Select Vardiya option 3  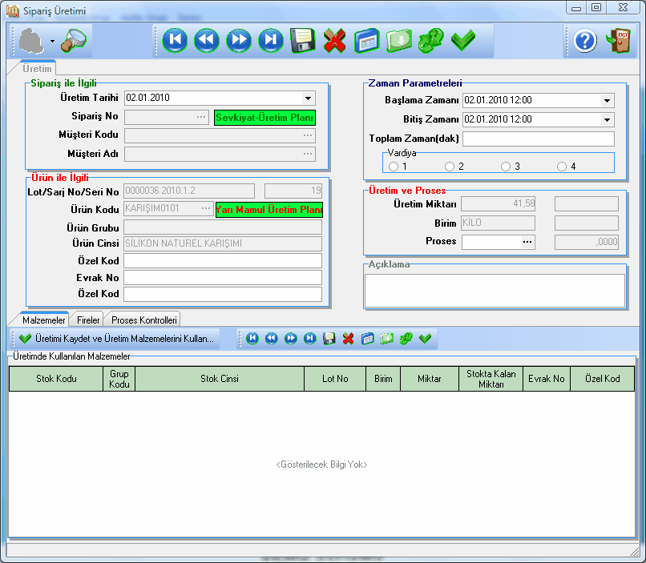point(506,167)
